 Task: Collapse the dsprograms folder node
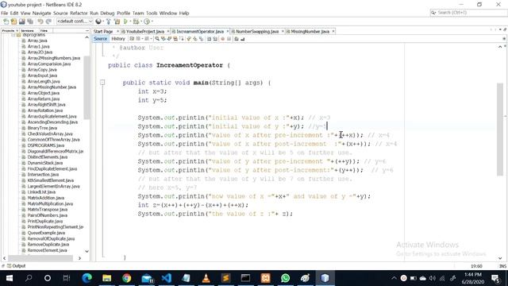13,35
